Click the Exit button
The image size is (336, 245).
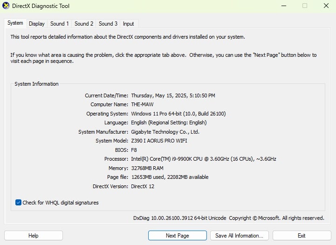pos(302,236)
